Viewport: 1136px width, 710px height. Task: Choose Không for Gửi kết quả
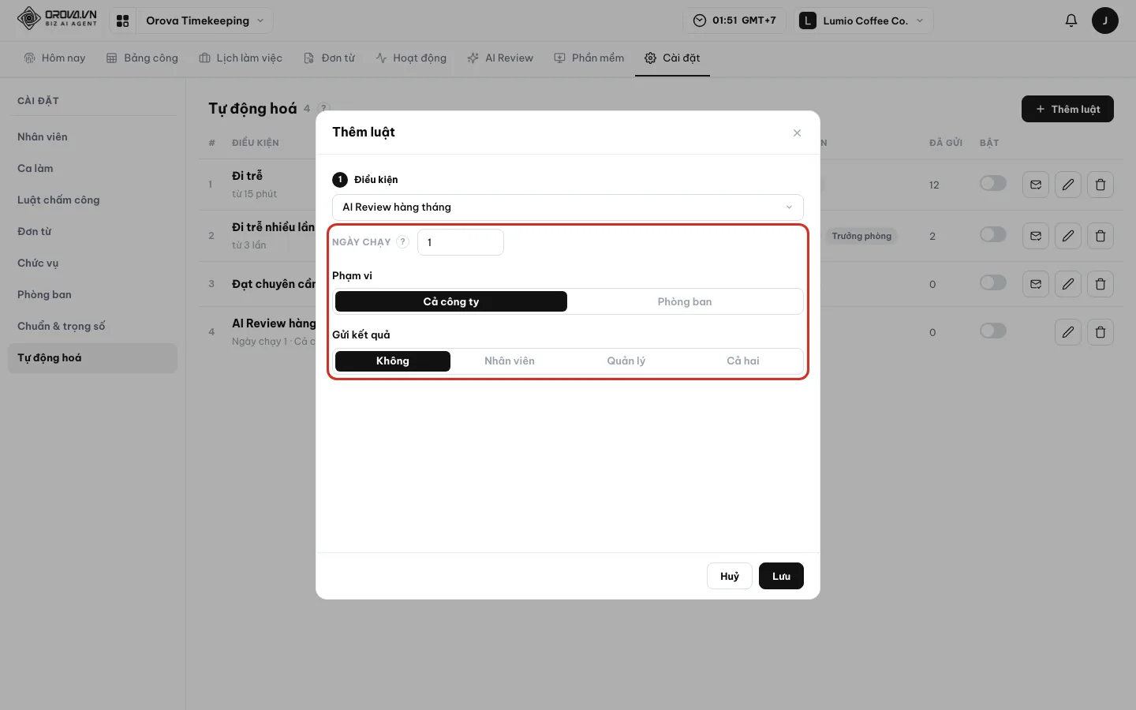click(x=393, y=361)
